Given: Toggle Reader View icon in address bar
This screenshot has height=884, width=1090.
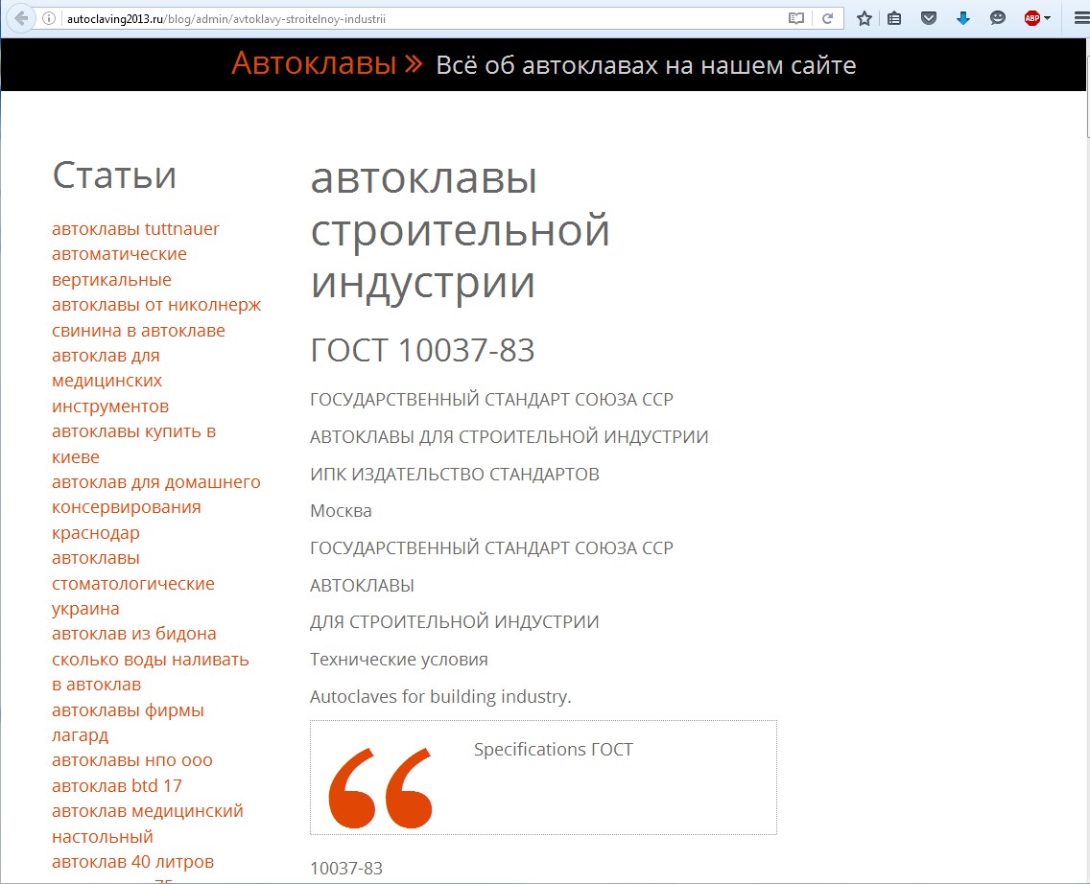Looking at the screenshot, I should click(x=796, y=19).
